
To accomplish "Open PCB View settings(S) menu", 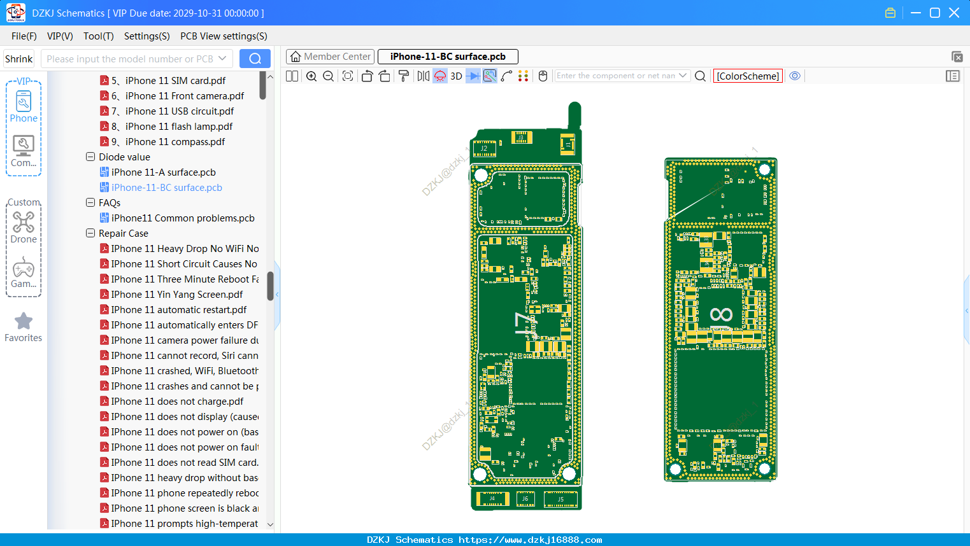I will click(x=224, y=36).
